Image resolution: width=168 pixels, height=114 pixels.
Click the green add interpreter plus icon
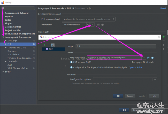pos(44,45)
